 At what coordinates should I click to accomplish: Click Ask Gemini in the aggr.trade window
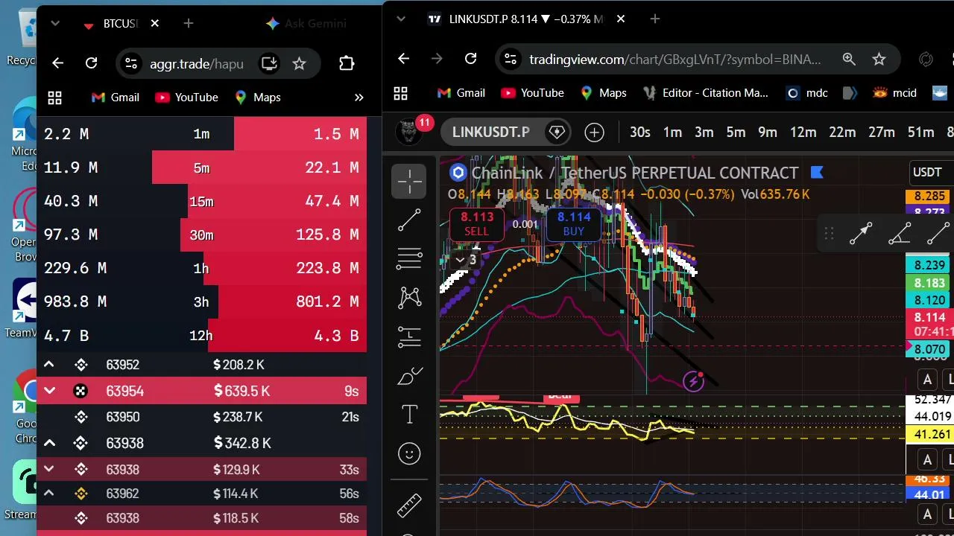click(x=306, y=24)
